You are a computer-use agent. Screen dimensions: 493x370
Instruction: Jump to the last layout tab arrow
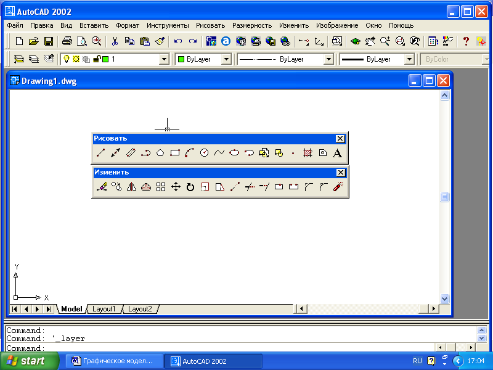point(49,309)
